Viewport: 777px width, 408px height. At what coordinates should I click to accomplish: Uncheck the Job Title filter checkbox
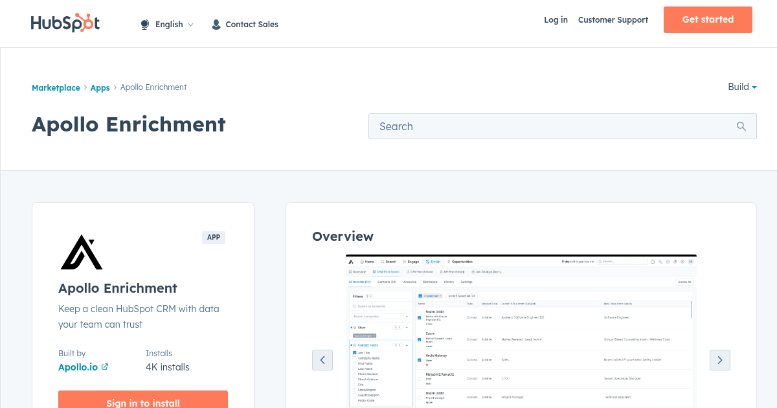click(x=354, y=353)
